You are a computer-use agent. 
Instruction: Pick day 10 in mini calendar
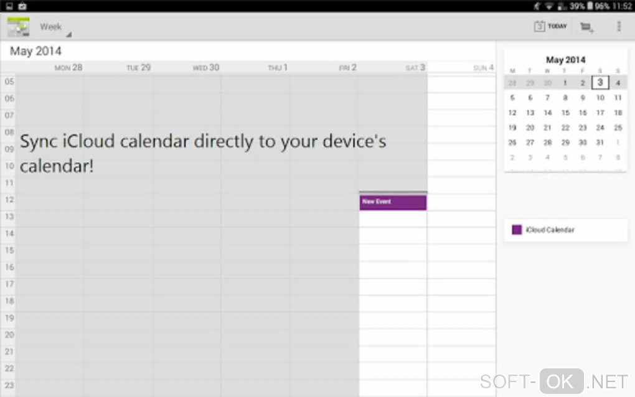click(x=600, y=98)
